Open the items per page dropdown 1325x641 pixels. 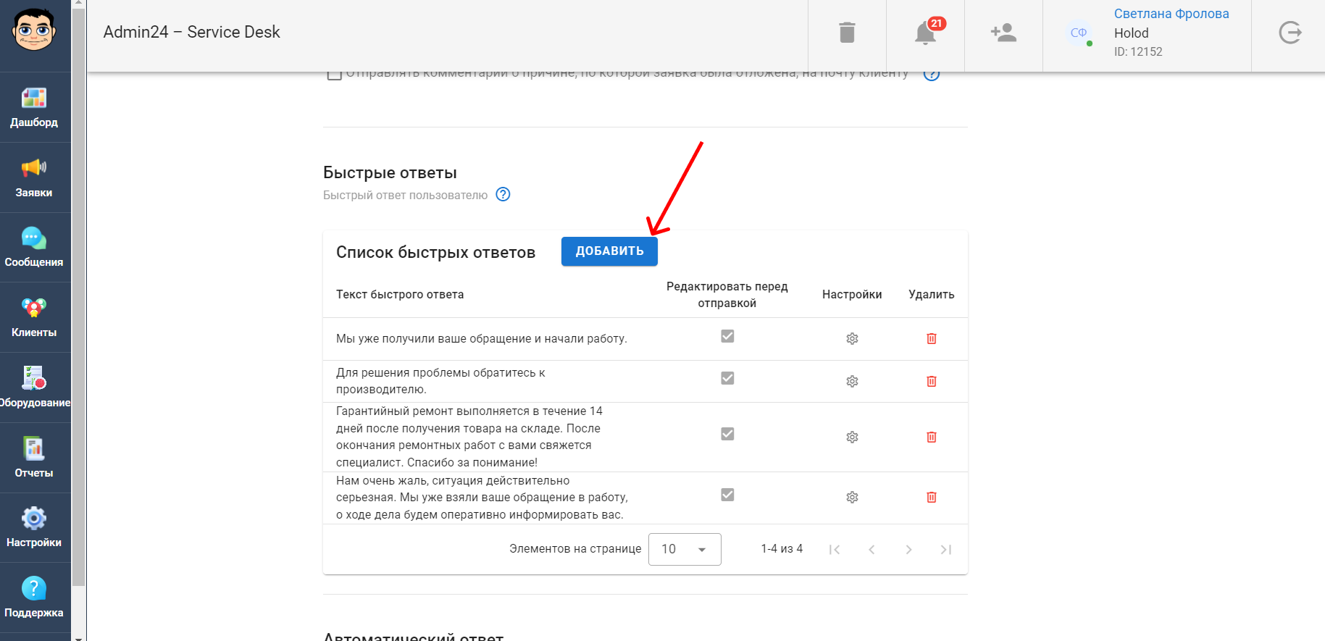click(685, 549)
